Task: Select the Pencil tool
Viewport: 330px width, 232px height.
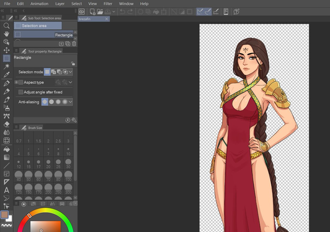Action: point(6,91)
